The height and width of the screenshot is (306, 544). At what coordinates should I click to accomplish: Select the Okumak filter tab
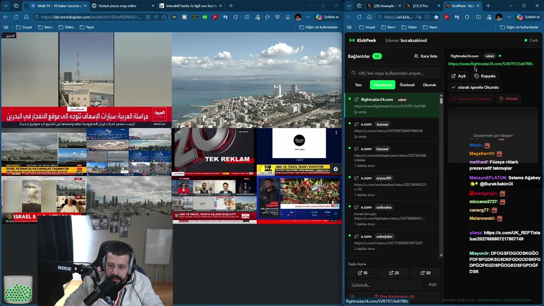(429, 85)
